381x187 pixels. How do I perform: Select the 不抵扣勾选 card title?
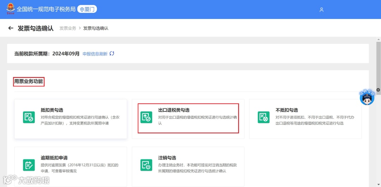click(x=287, y=110)
